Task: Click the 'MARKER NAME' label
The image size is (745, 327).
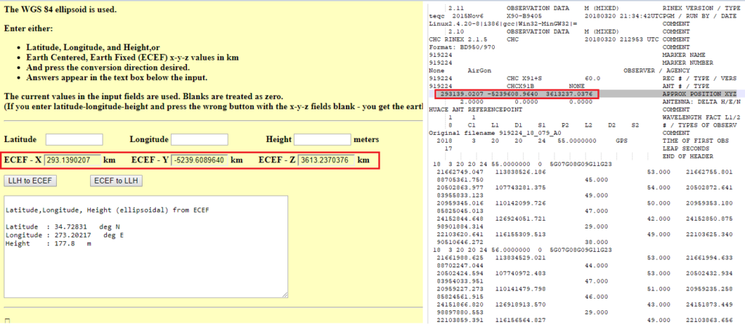Action: tap(684, 55)
